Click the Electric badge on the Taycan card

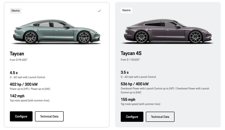[16, 11]
